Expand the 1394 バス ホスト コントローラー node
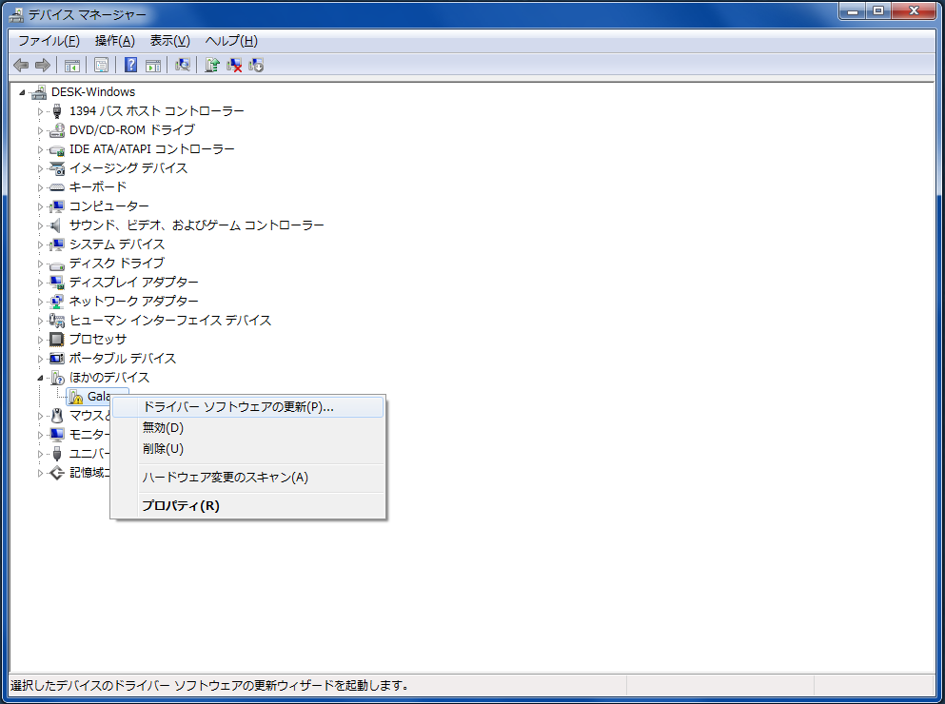Screen dimensions: 945x704 tap(40, 111)
